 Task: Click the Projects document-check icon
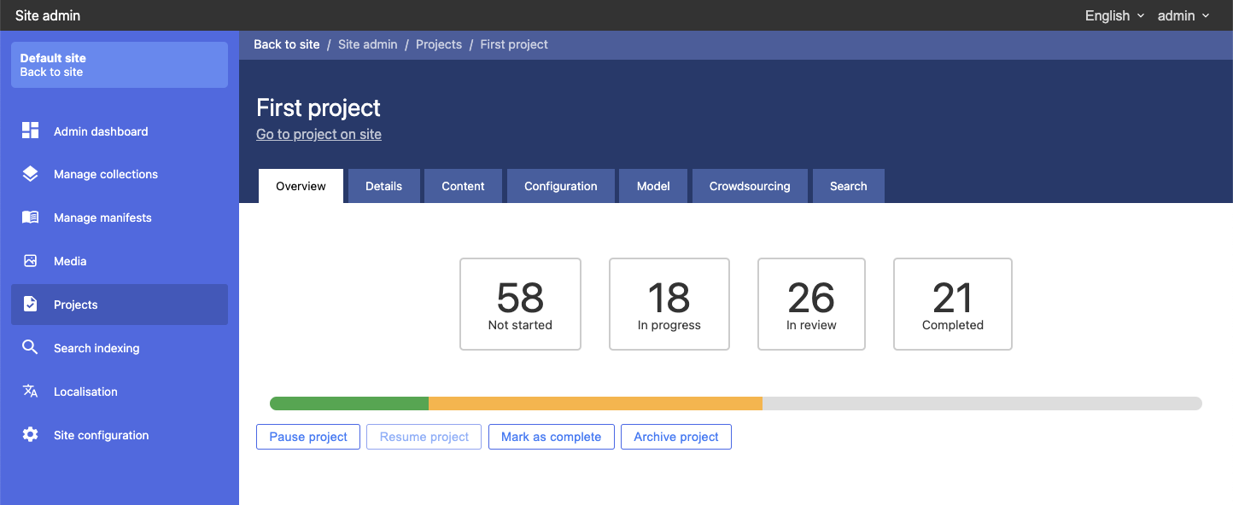coord(31,305)
